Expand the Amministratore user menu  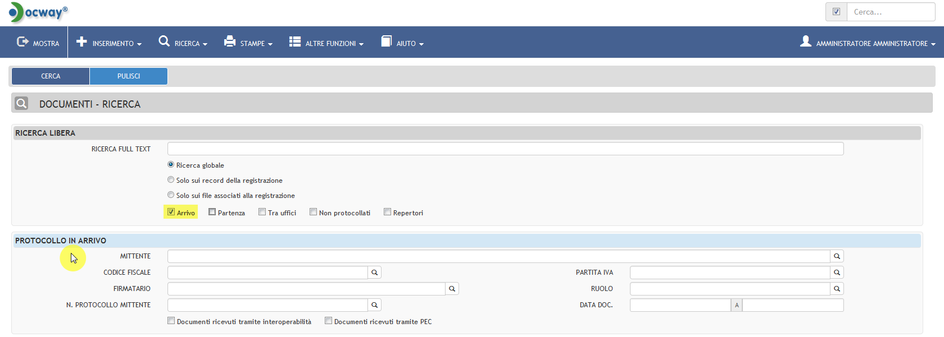click(868, 43)
